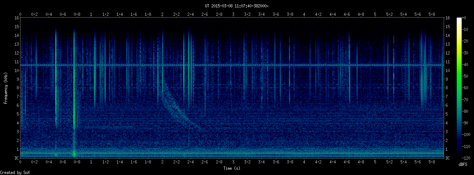Viewport: 474px width, 175px height.
Task: Click the "Frequency (kHz)" axis label
Action: [x=6, y=87]
